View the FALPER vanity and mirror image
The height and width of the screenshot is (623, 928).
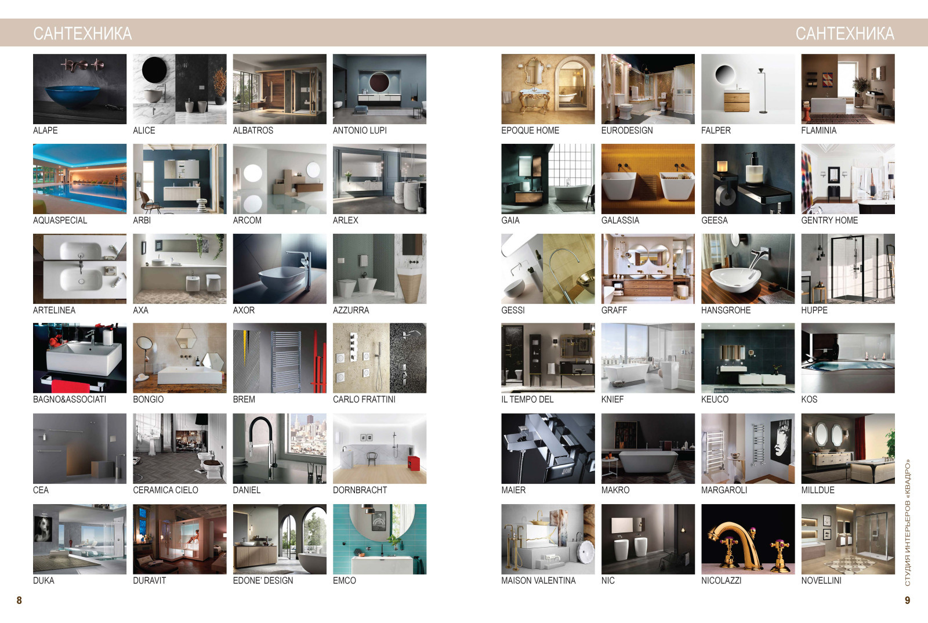pyautogui.click(x=748, y=89)
